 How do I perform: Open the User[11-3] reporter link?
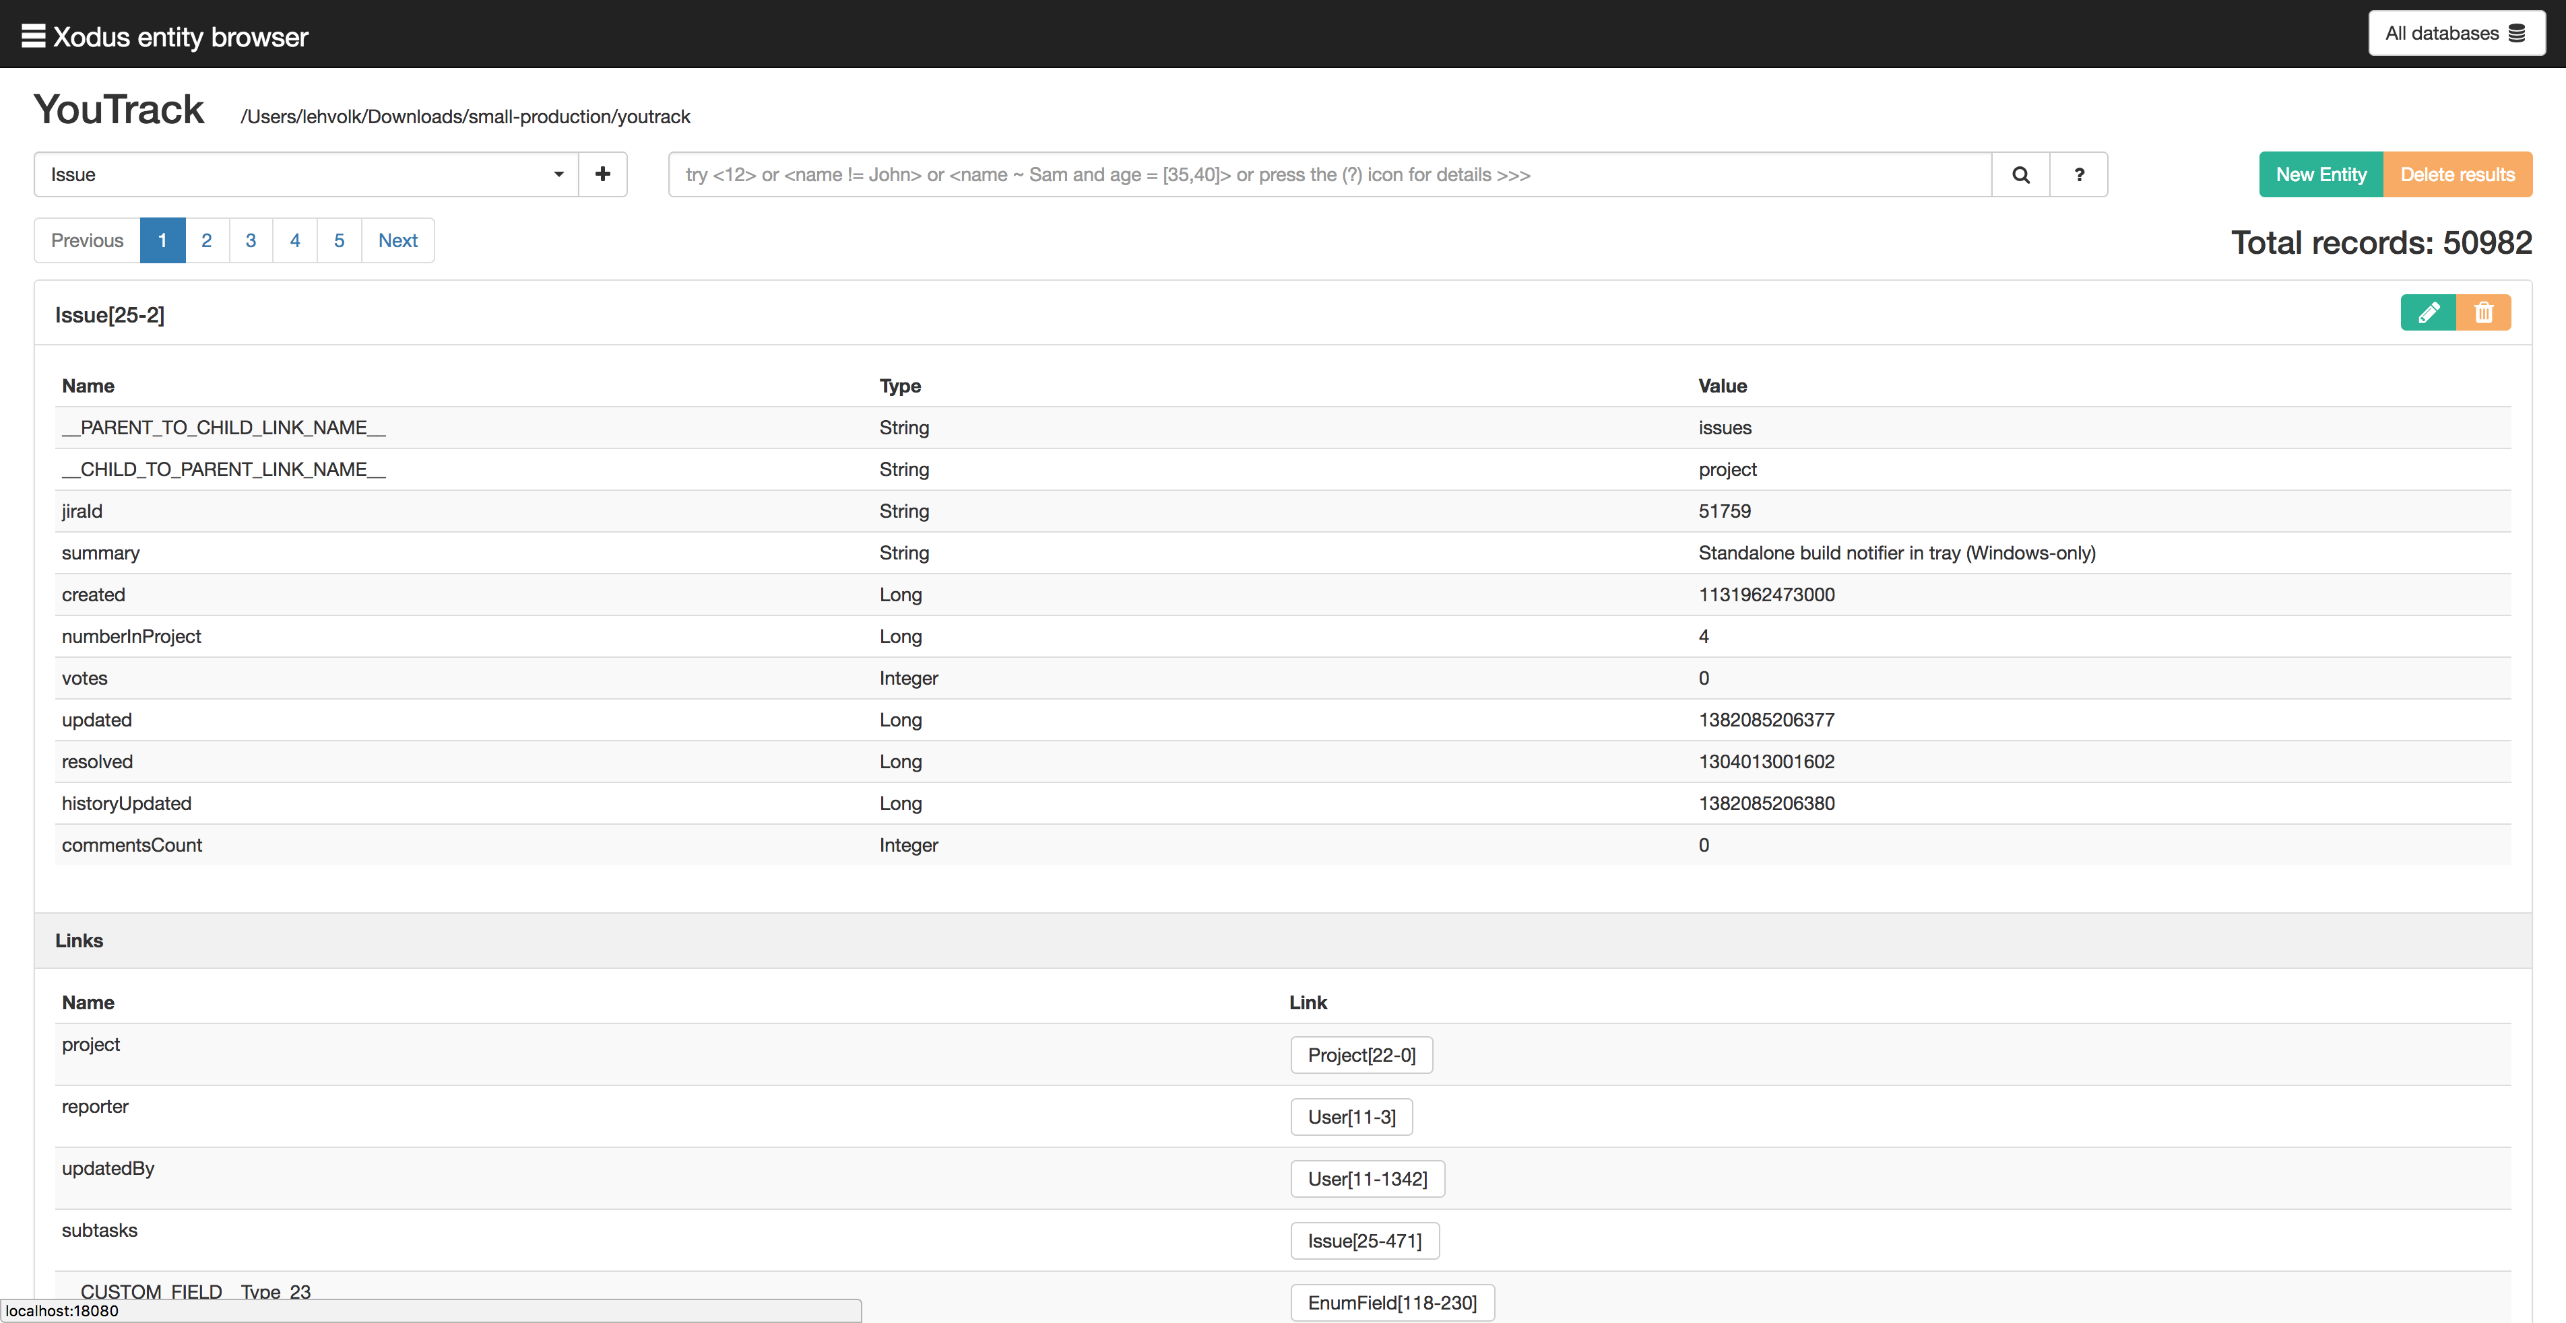[x=1351, y=1117]
